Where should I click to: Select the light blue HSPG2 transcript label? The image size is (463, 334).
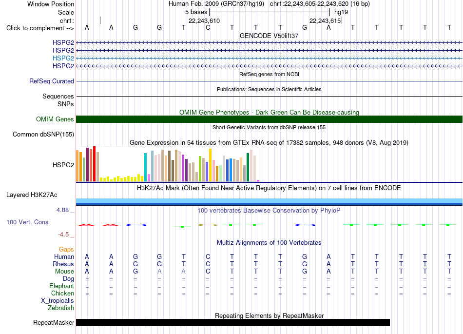63,58
